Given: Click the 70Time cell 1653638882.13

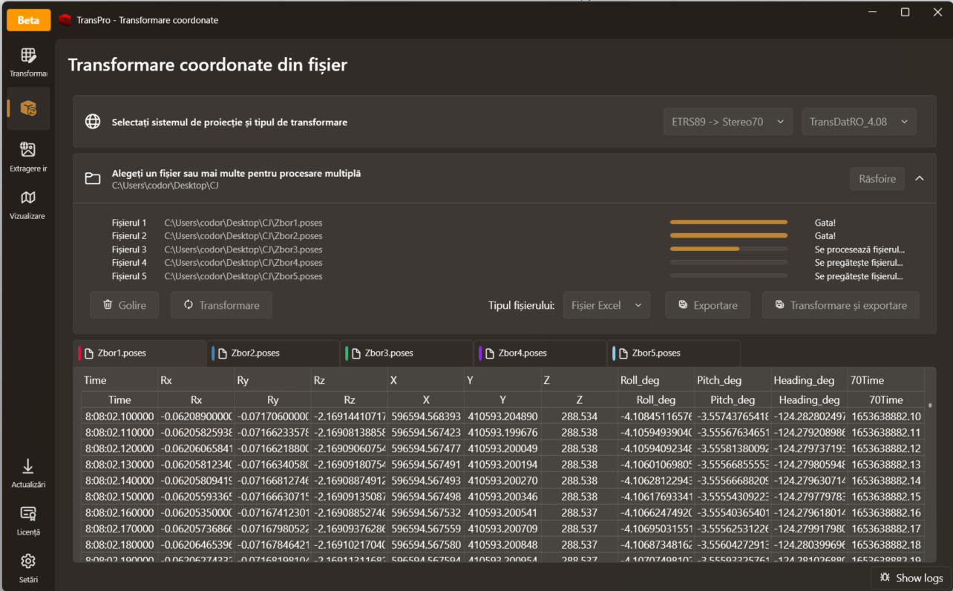Looking at the screenshot, I should (886, 465).
